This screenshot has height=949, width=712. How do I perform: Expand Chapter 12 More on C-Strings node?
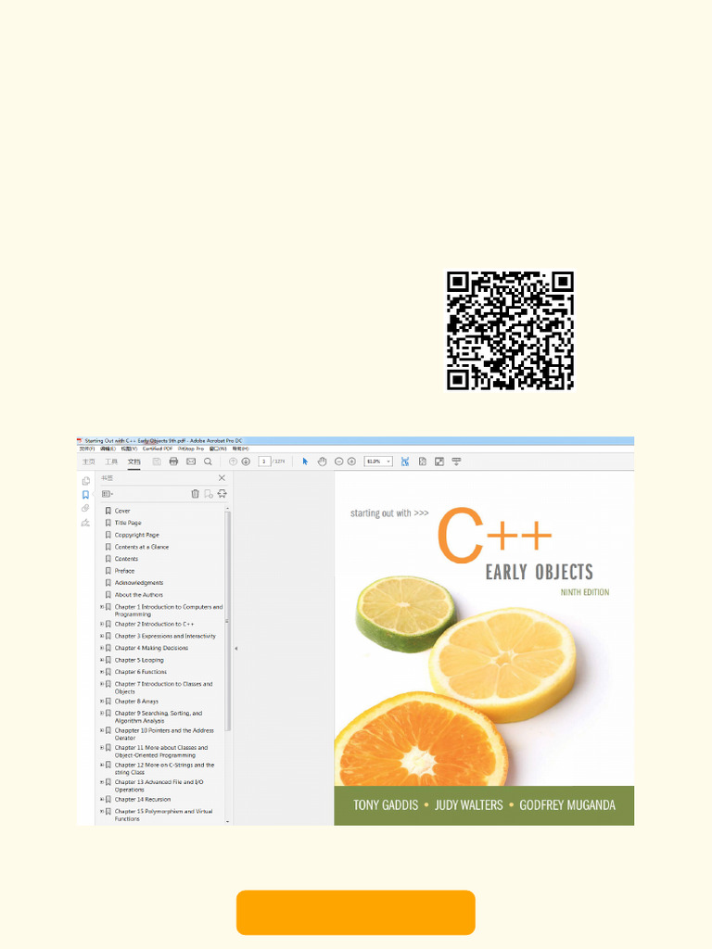pyautogui.click(x=102, y=765)
